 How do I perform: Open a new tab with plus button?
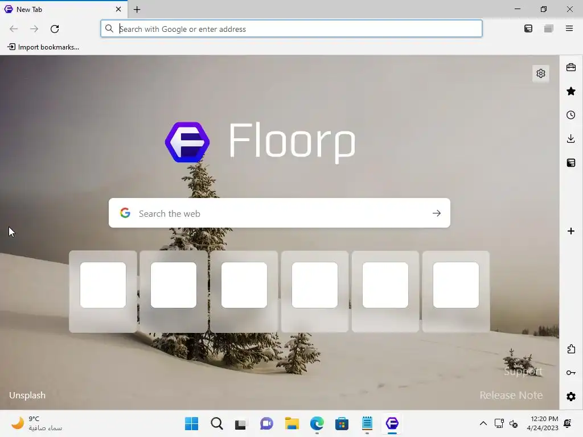tap(137, 10)
